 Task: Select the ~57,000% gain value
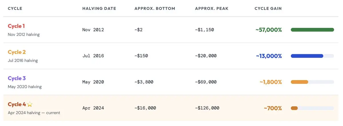tap(269, 30)
